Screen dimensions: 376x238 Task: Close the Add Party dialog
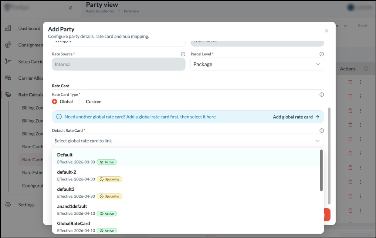coord(326,31)
